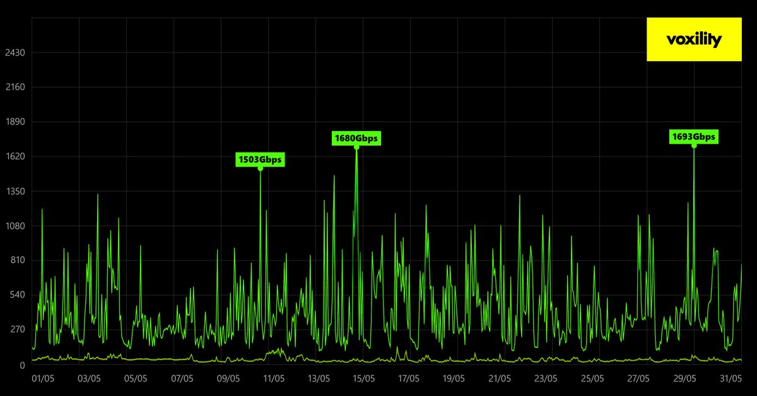Click the voxility logo
The image size is (757, 396).
click(694, 40)
